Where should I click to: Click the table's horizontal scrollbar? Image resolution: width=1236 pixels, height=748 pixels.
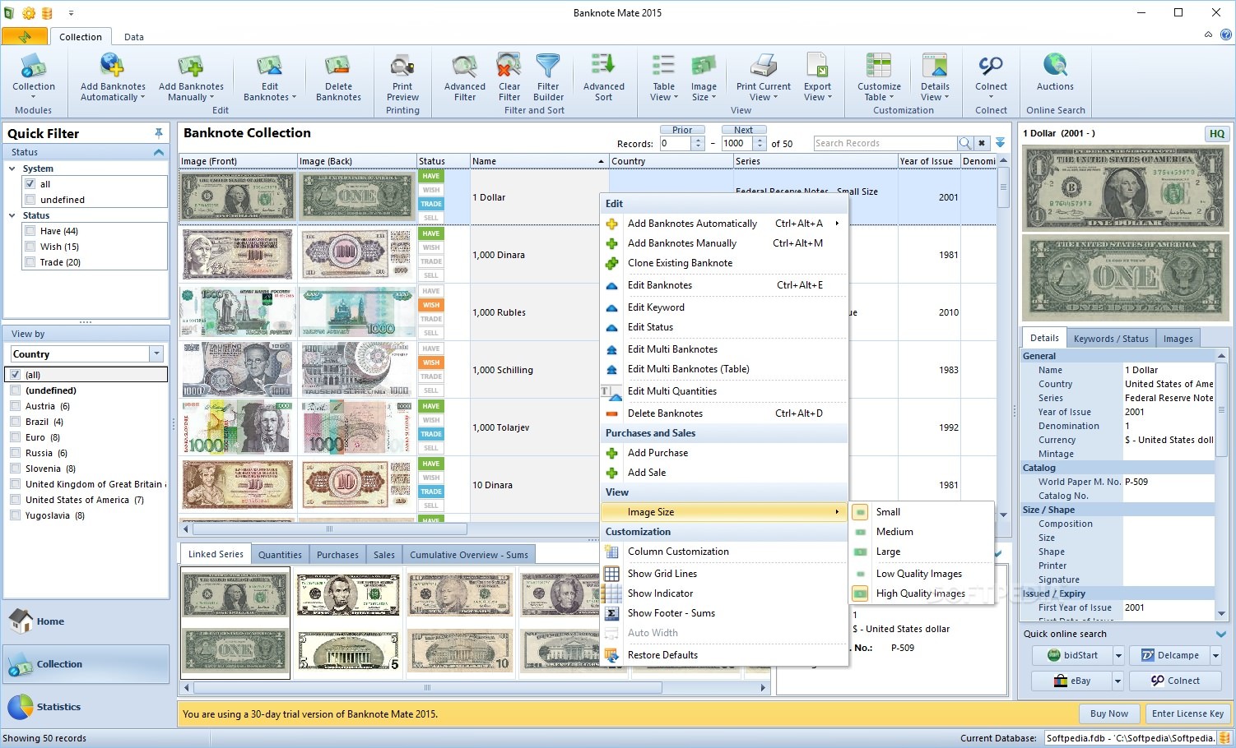click(329, 529)
